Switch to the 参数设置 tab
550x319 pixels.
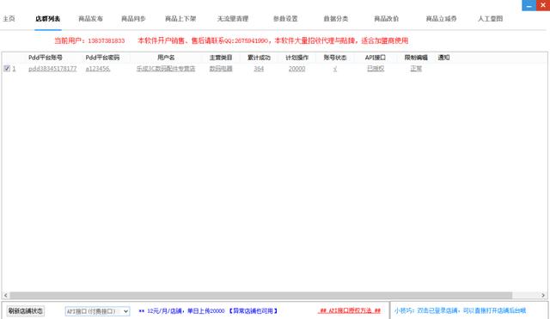pyautogui.click(x=285, y=19)
